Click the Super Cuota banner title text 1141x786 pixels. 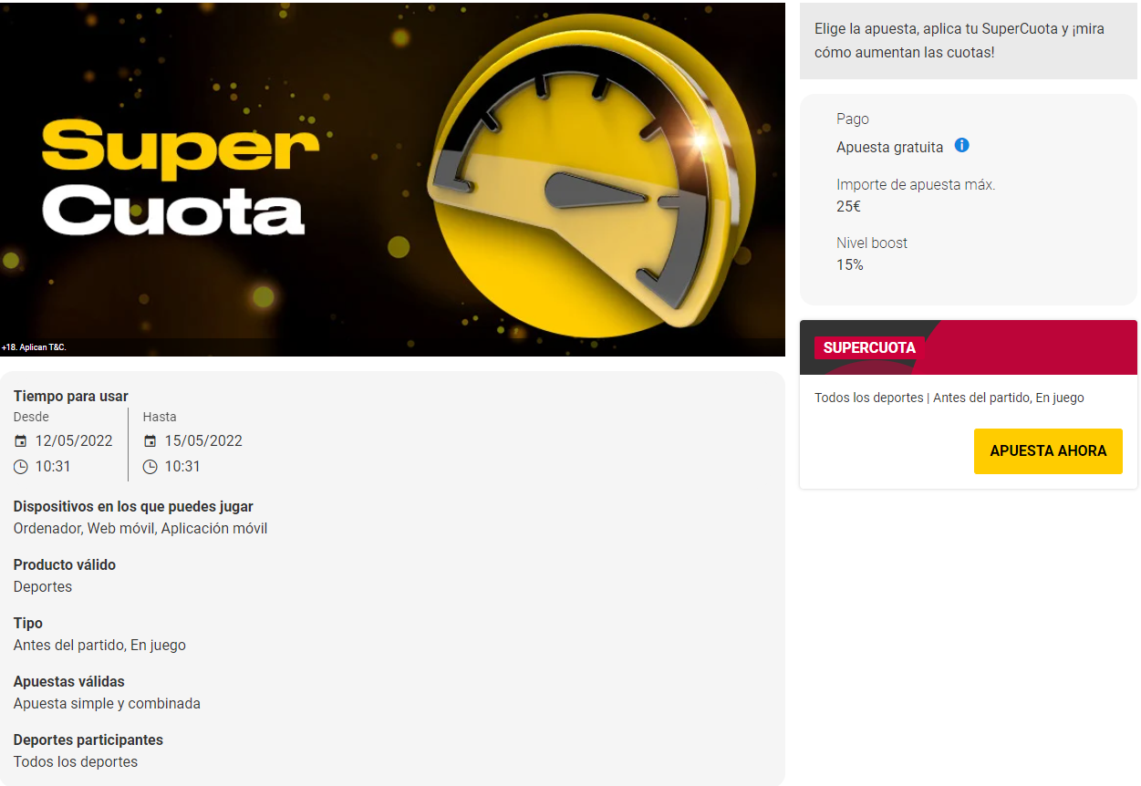180,178
